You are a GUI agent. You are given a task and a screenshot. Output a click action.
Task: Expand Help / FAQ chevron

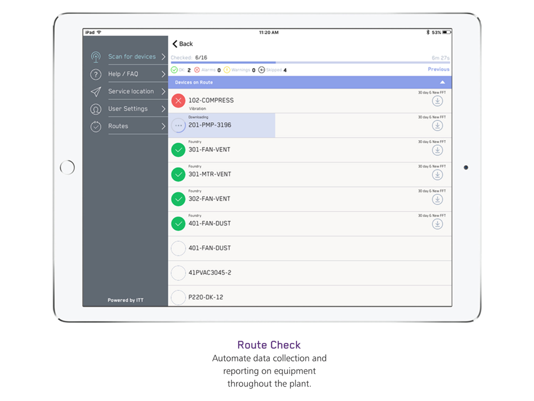coord(163,74)
